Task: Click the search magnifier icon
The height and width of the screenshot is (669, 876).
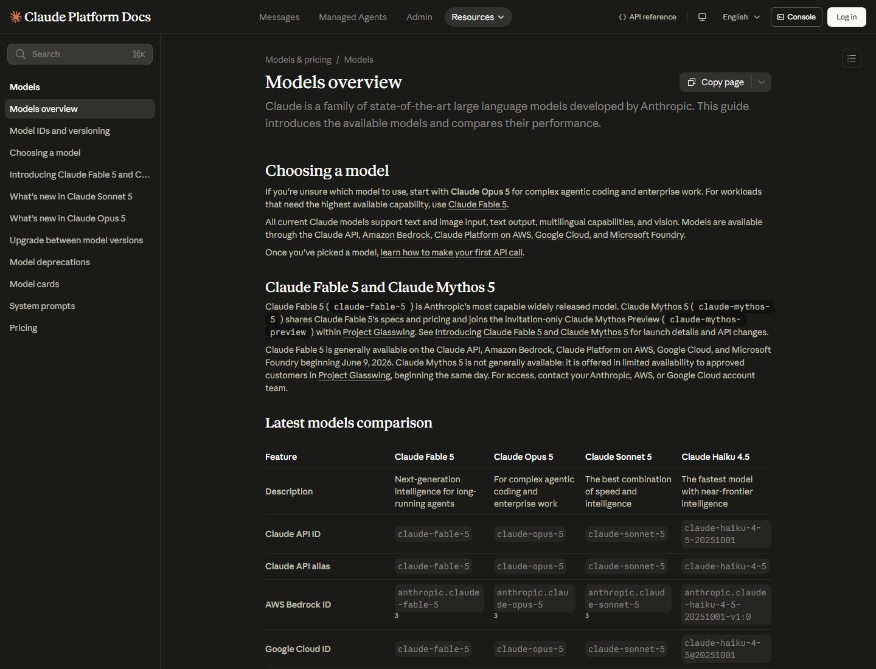Action: click(x=21, y=54)
